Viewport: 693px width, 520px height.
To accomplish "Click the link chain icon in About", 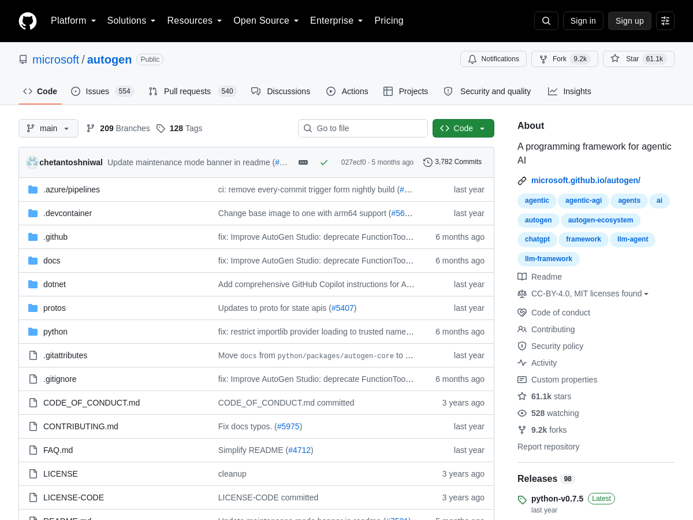I will tap(522, 180).
